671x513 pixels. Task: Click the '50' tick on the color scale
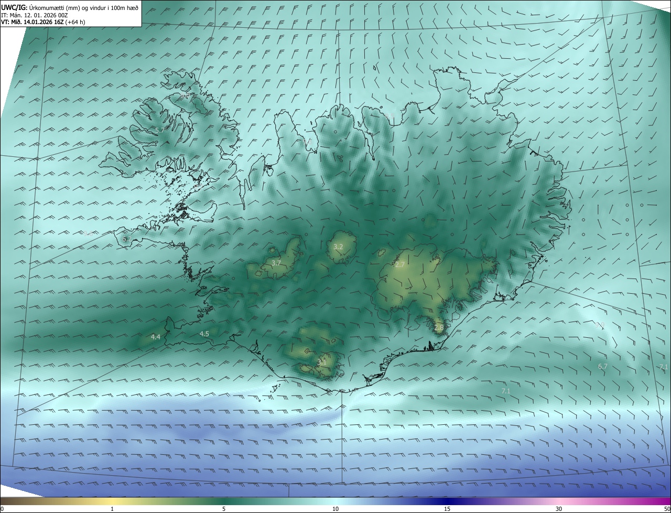click(x=667, y=509)
